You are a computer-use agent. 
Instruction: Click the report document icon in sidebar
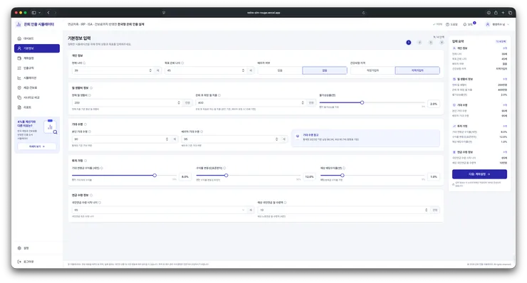(x=19, y=107)
